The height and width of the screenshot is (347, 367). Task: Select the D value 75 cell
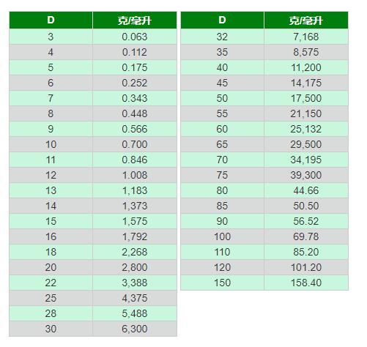(222, 175)
